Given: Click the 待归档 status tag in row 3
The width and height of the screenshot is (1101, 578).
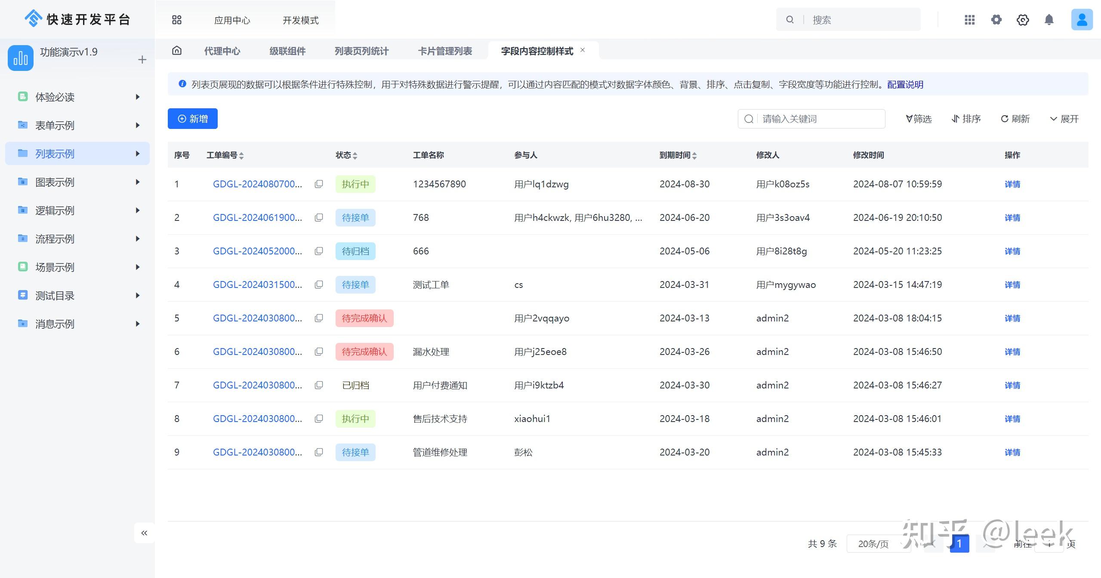Looking at the screenshot, I should [355, 251].
